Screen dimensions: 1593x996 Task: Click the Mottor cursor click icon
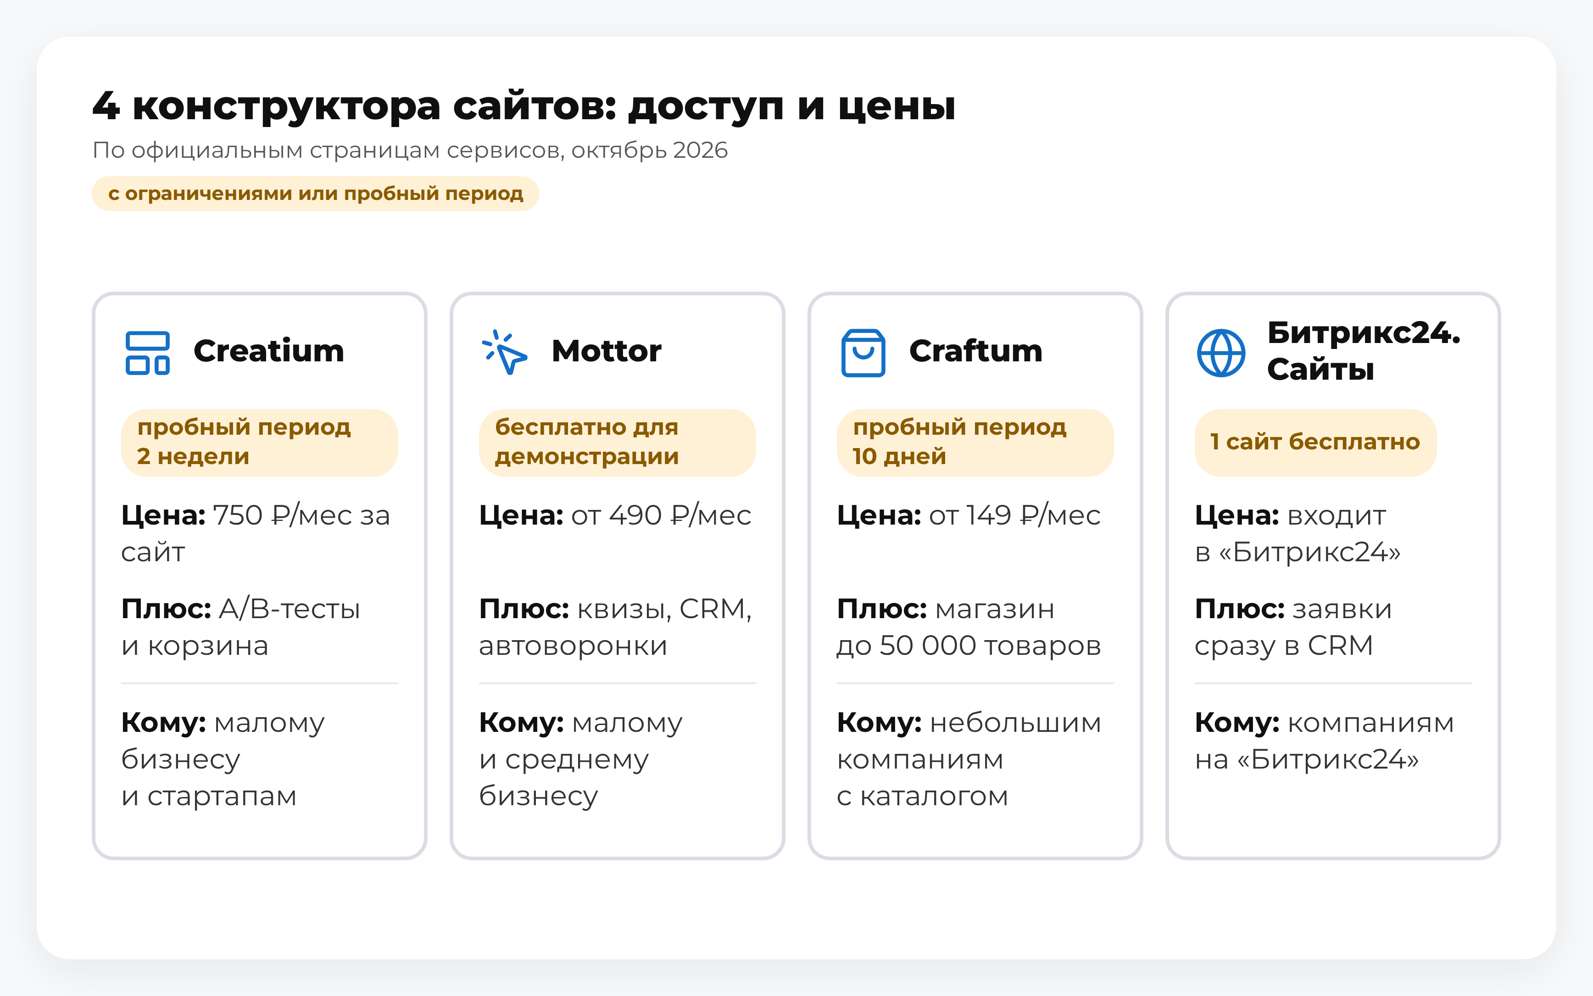[505, 353]
